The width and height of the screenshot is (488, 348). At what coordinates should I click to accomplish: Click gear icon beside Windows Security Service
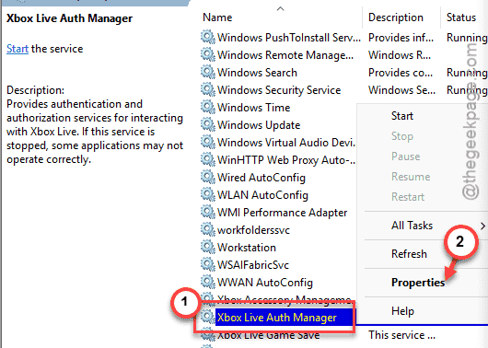pos(207,89)
